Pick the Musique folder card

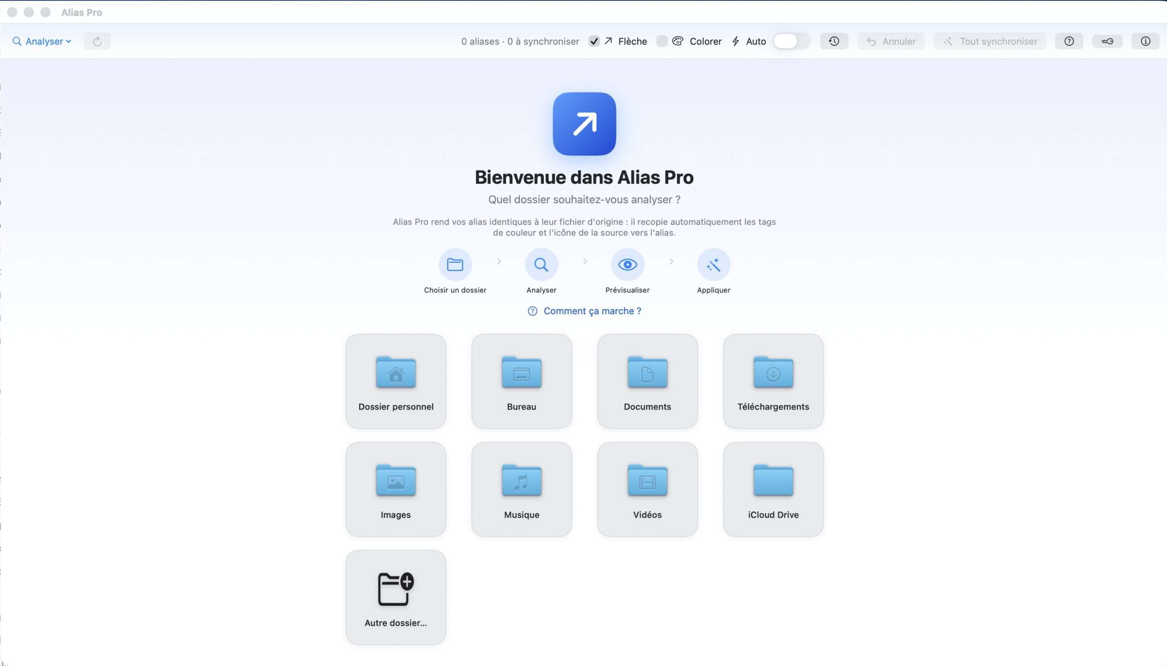pyautogui.click(x=522, y=489)
